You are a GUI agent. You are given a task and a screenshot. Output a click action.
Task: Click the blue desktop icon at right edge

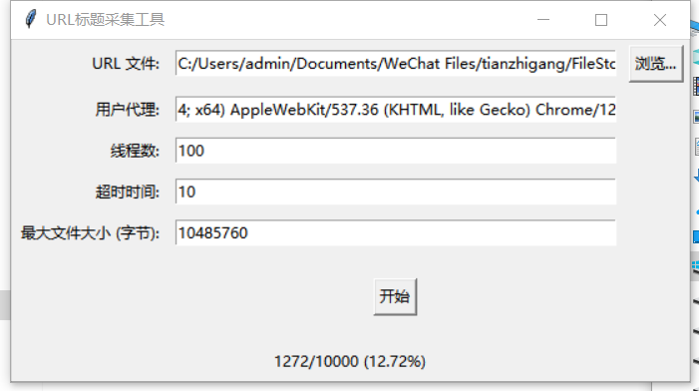point(696,236)
